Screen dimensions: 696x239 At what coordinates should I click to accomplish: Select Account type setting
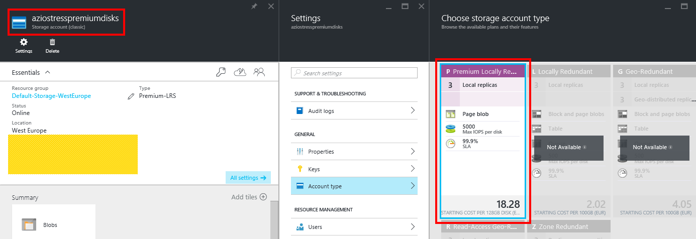coord(354,186)
